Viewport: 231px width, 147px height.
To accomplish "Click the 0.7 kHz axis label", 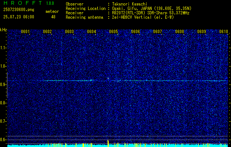I will pyautogui.click(x=3, y=121).
